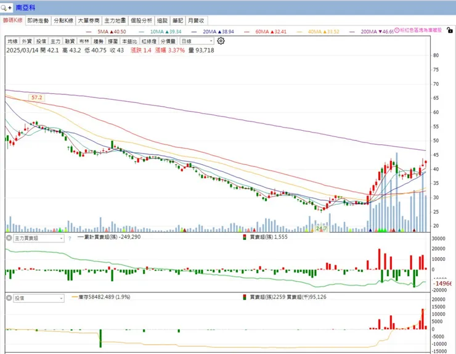Toggle 趨勢 overlay button
456x354 pixels.
click(99, 41)
